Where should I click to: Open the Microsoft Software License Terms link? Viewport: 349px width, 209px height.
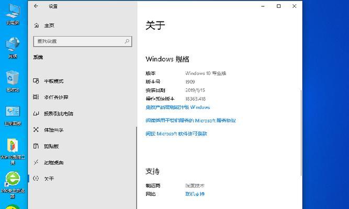tap(176, 134)
